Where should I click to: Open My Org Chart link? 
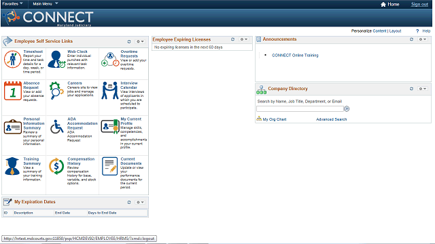click(275, 119)
